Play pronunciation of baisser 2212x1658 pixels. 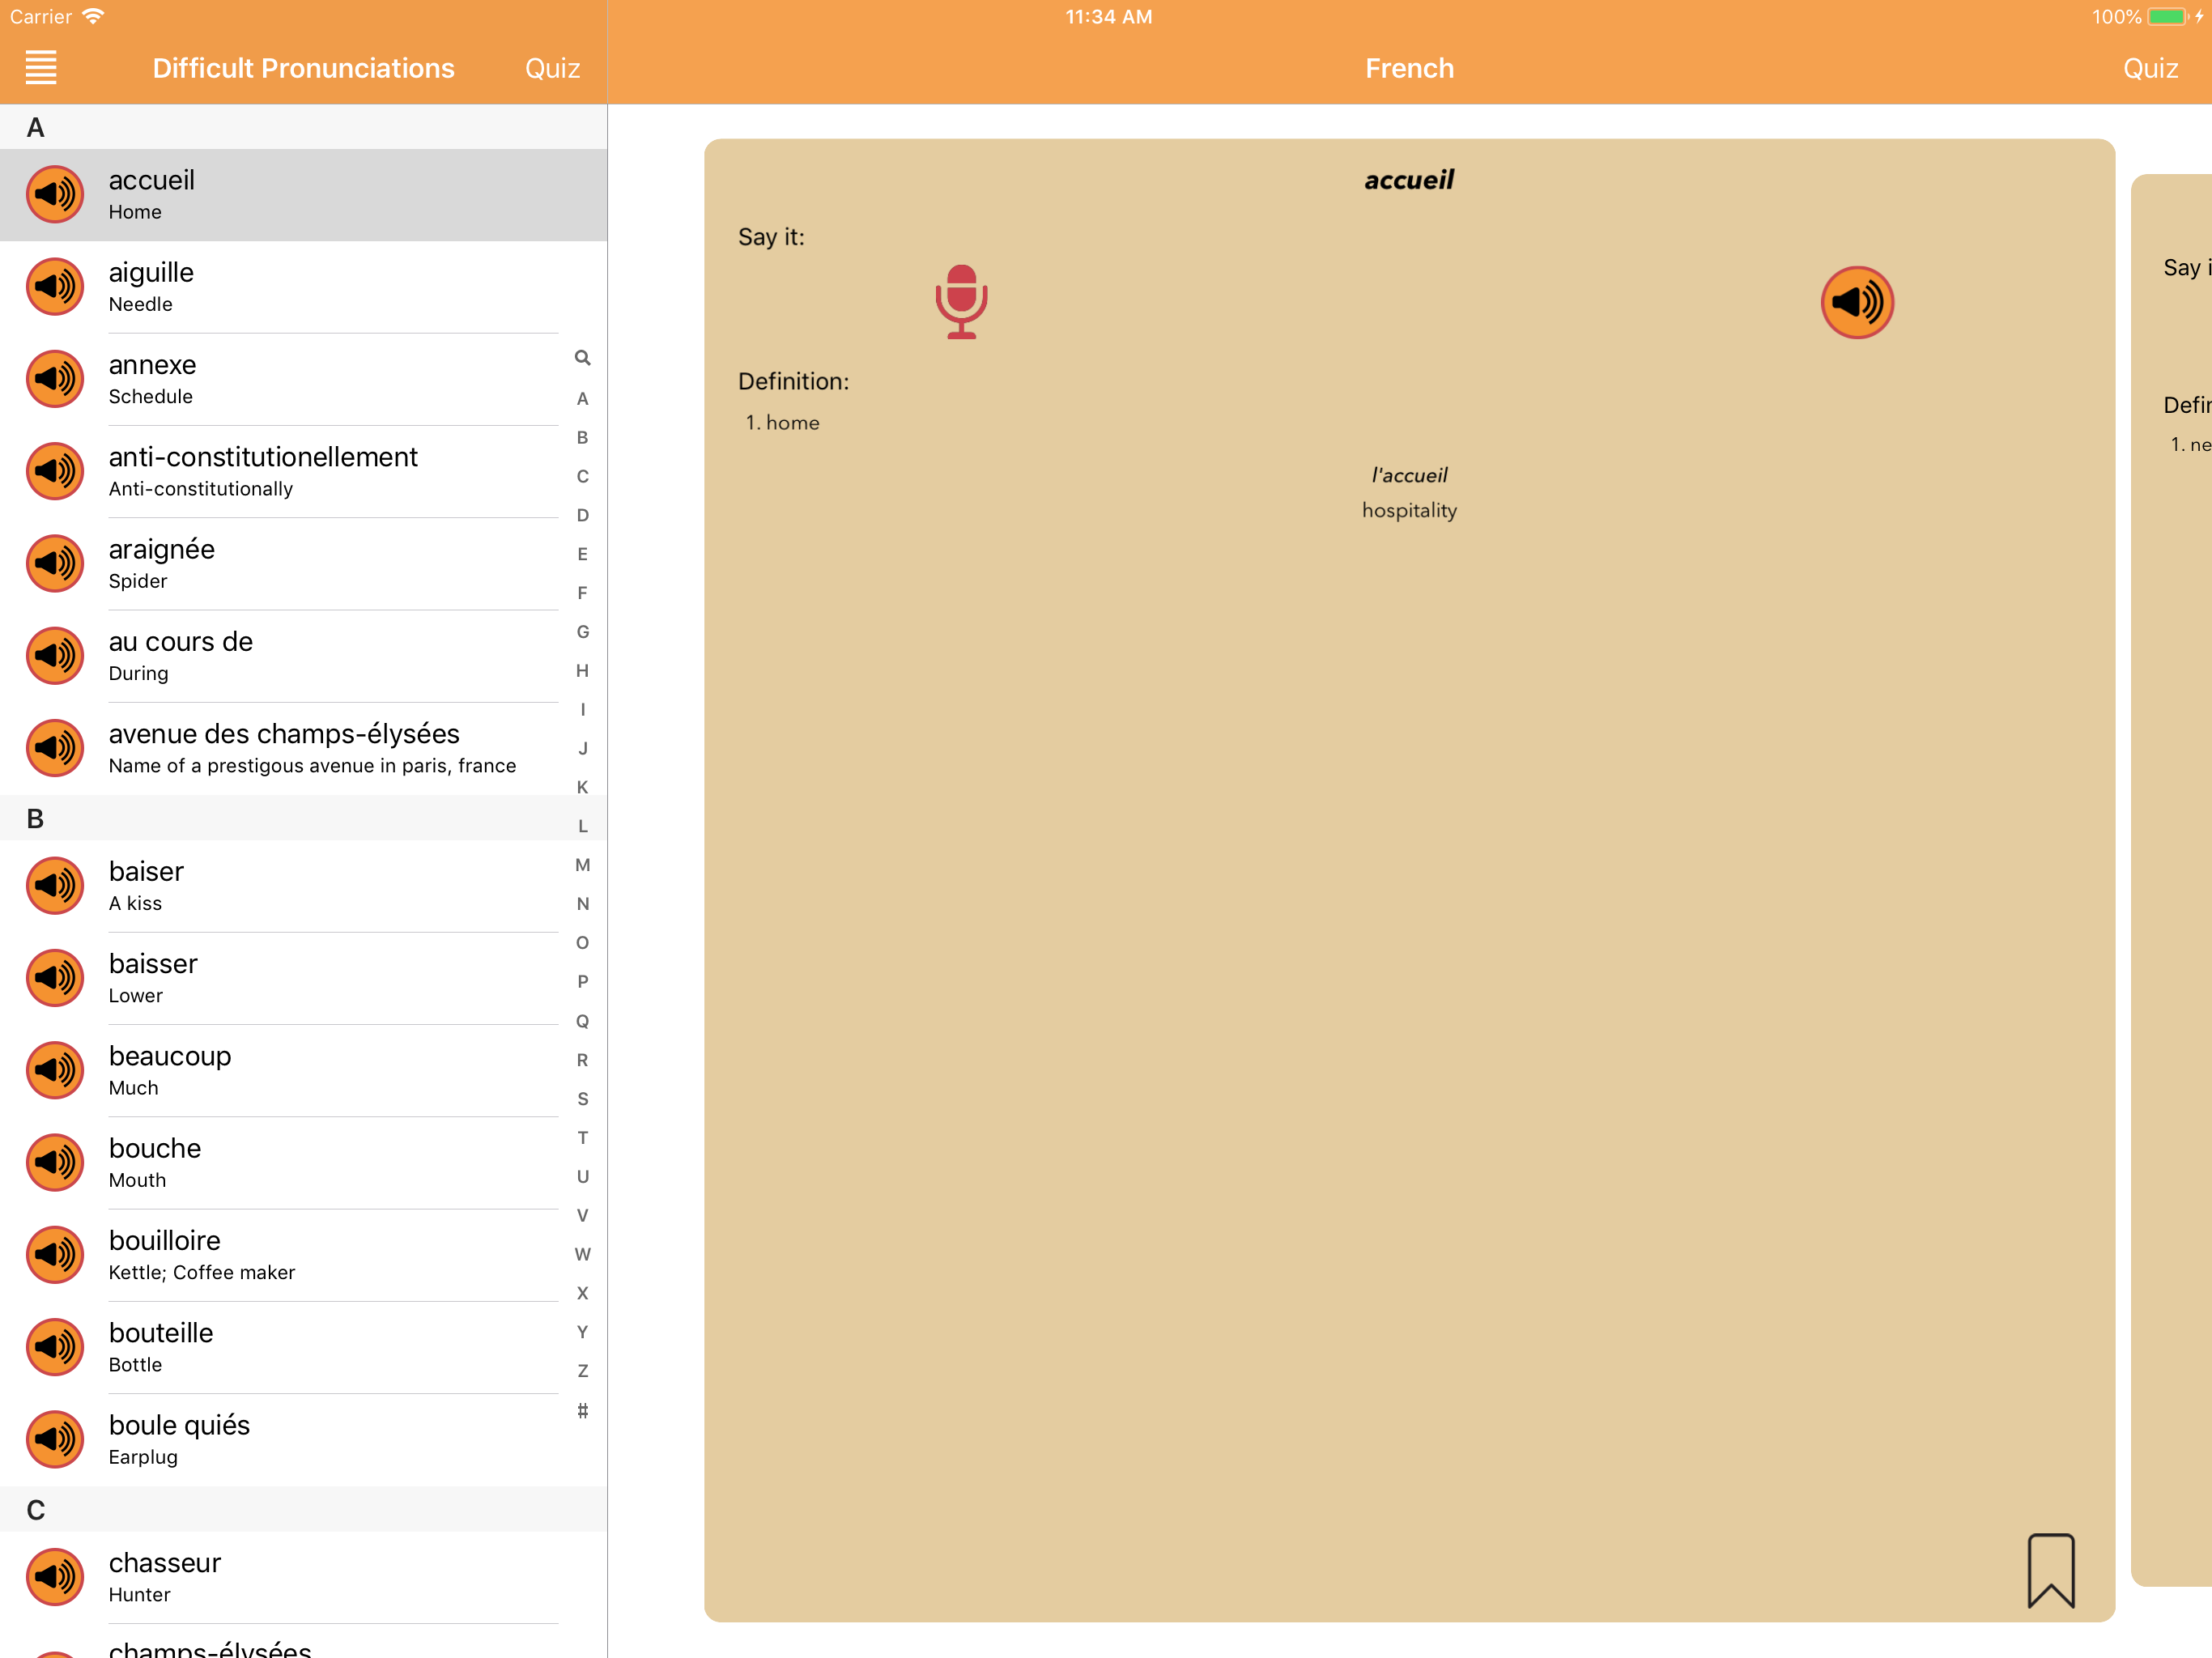coord(55,978)
